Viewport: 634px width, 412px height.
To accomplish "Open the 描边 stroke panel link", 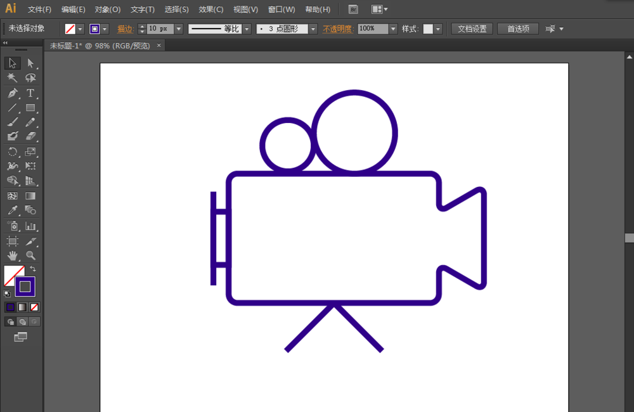I will (125, 29).
